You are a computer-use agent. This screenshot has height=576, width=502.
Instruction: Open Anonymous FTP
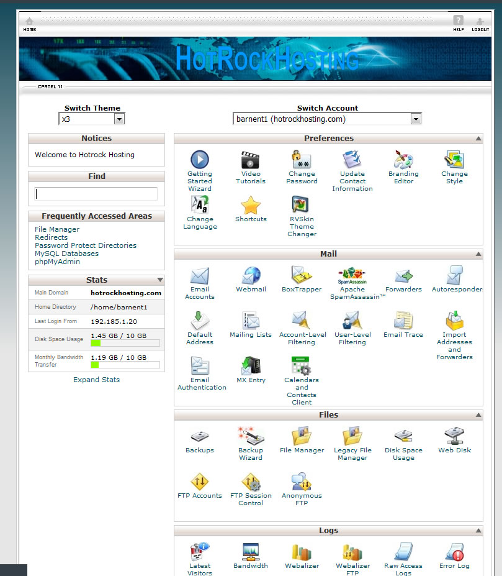tap(302, 481)
